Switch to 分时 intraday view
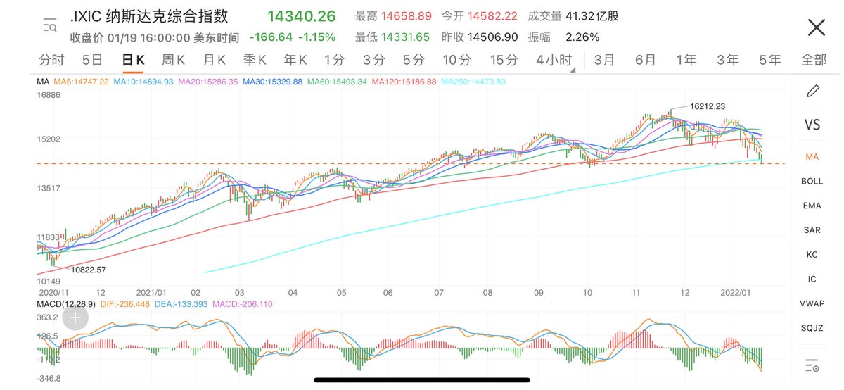Image resolution: width=844 pixels, height=390 pixels. pyautogui.click(x=51, y=60)
